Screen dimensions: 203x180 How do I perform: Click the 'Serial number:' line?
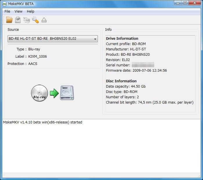coord(130,65)
